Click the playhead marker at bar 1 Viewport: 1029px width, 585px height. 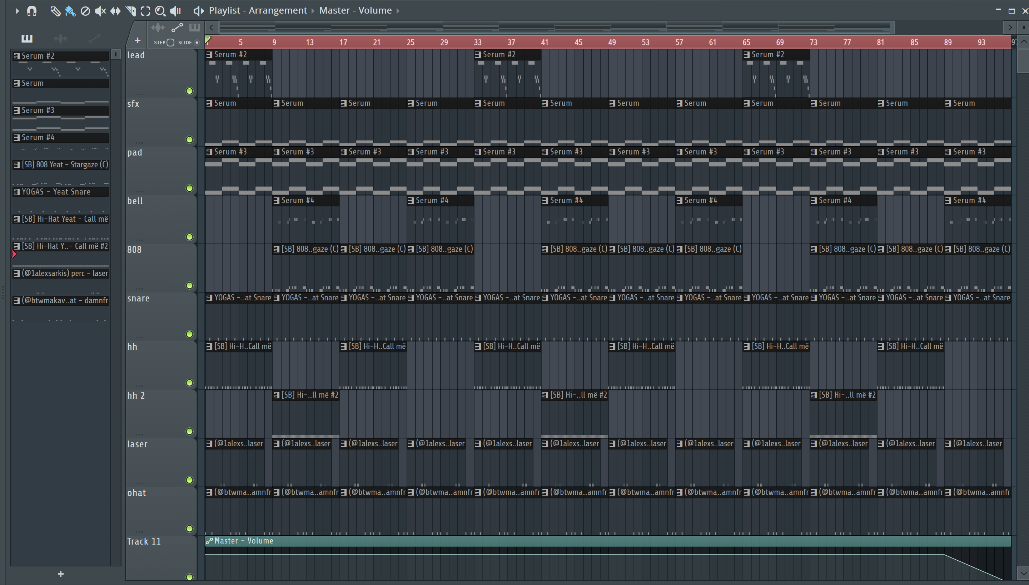point(208,40)
